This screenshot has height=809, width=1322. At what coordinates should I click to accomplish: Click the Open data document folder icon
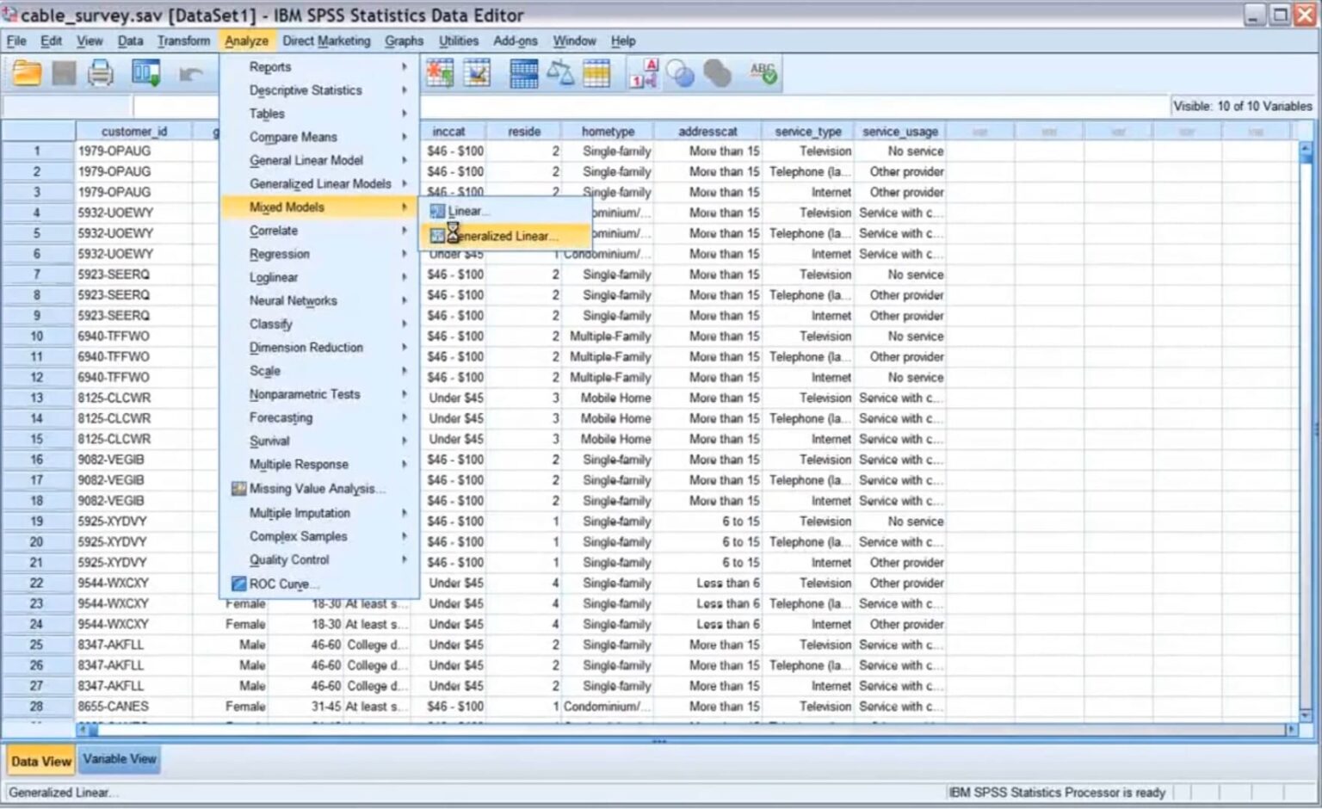coord(27,74)
